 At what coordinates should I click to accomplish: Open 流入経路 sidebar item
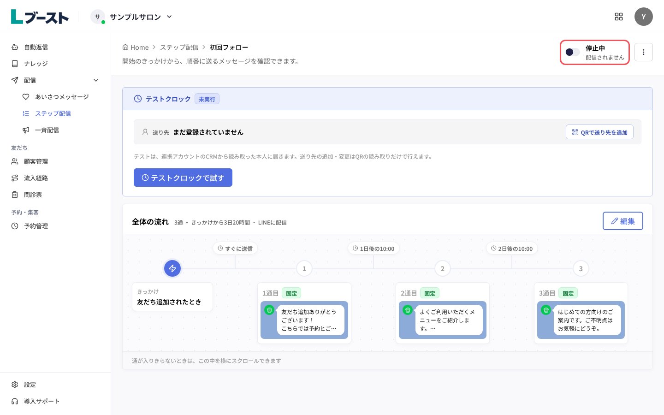pos(55,178)
